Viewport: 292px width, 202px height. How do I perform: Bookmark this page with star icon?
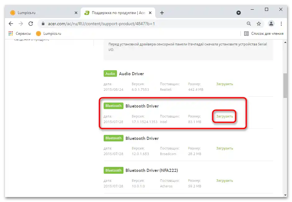tap(259, 24)
